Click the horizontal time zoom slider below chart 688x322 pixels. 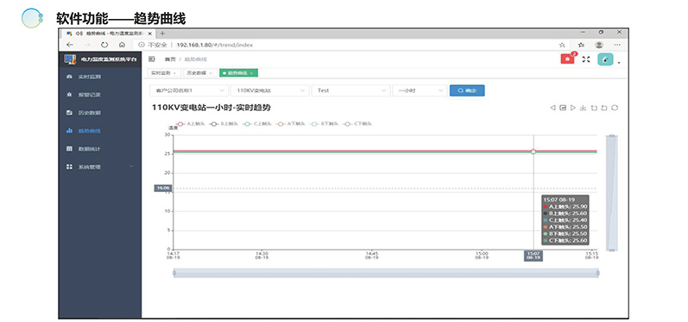point(386,273)
